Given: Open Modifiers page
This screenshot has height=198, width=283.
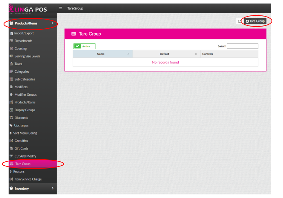Looking at the screenshot, I should pos(33,87).
